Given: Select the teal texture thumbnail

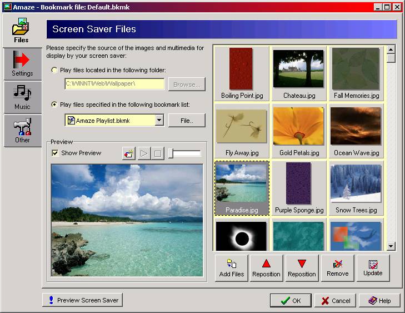Looking at the screenshot, I should tap(299, 235).
